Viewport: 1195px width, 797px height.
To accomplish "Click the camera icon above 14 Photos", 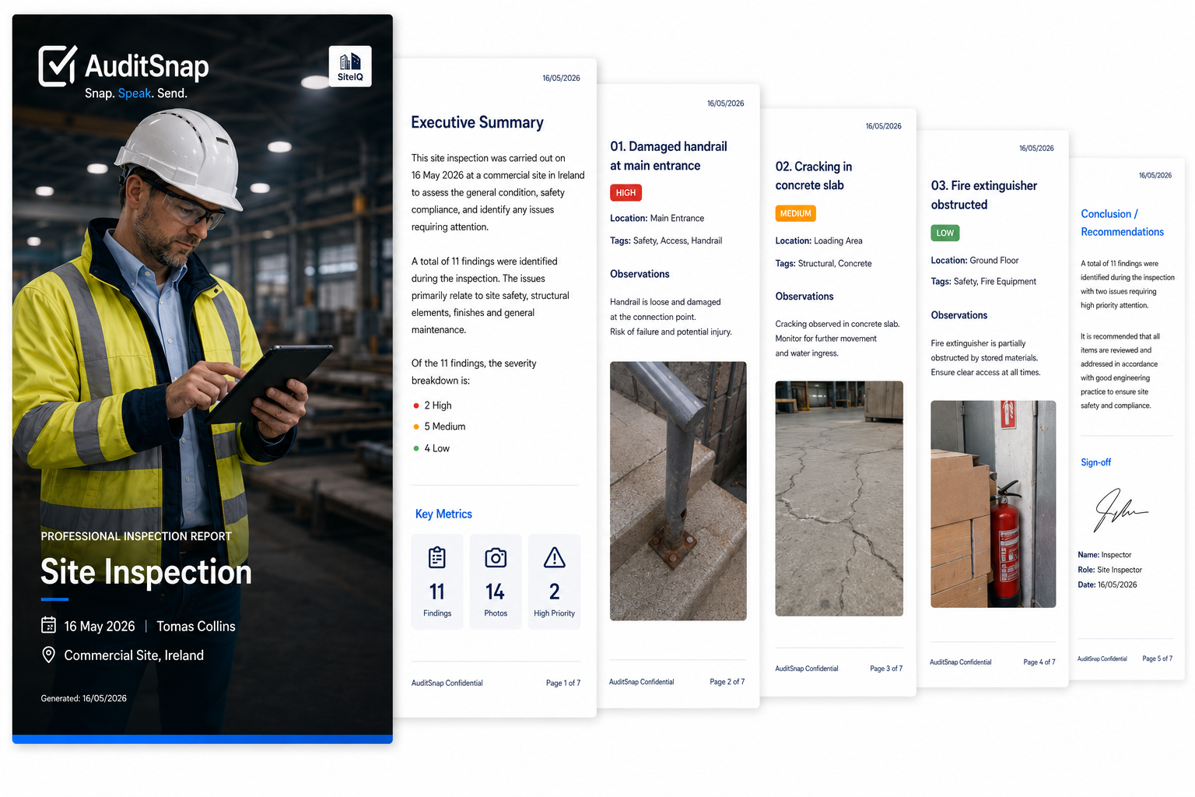I will (496, 557).
